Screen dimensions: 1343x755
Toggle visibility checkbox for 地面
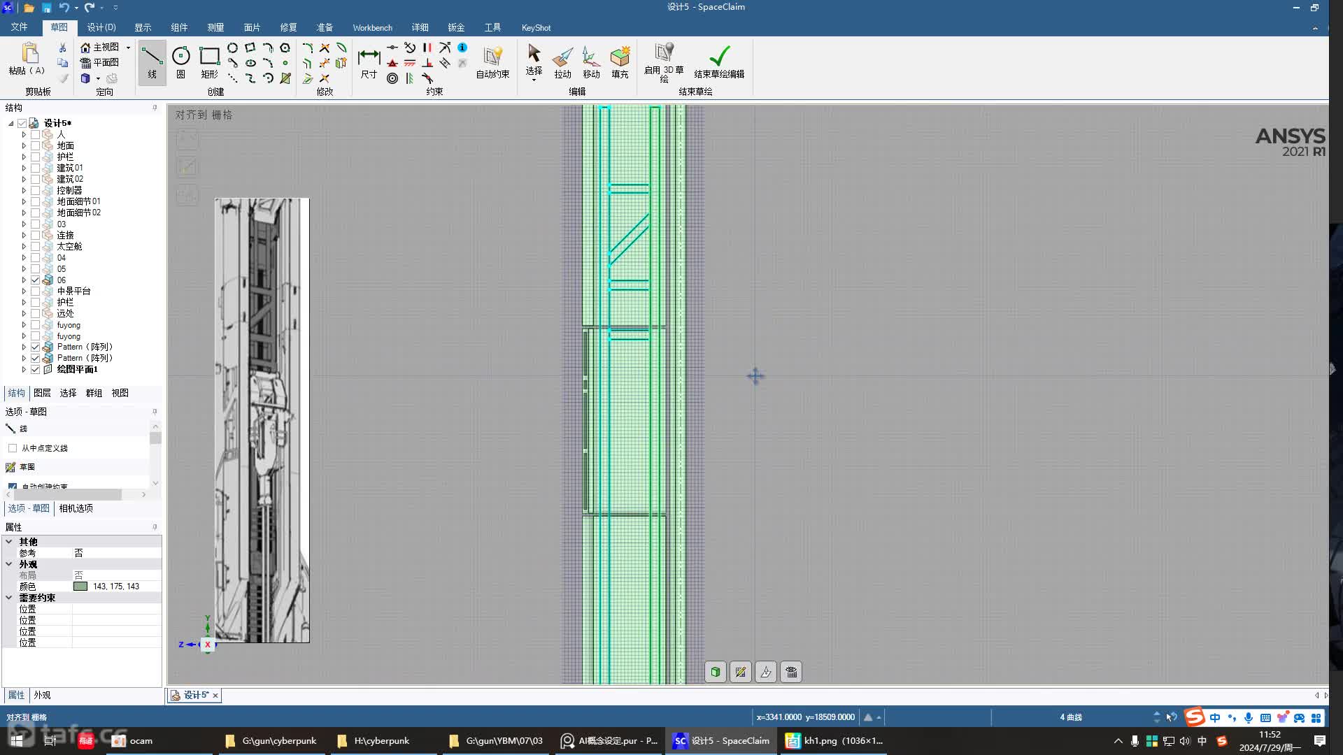click(x=35, y=145)
